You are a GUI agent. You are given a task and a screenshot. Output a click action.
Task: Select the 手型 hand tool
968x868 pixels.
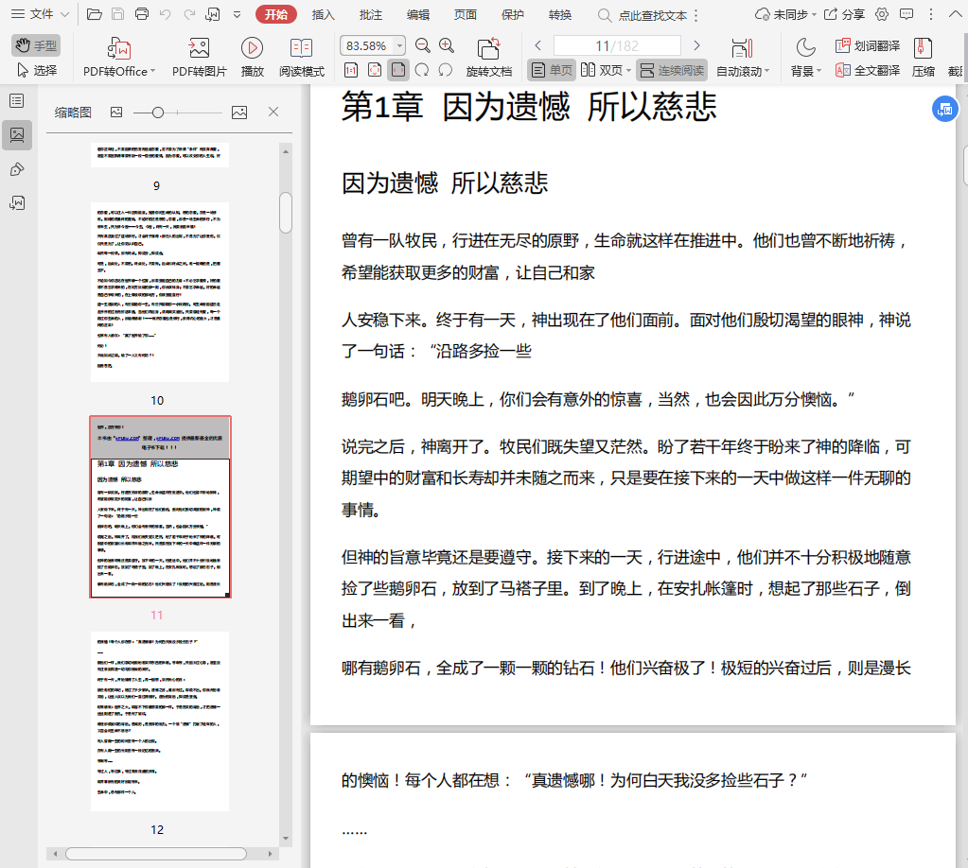pyautogui.click(x=36, y=45)
